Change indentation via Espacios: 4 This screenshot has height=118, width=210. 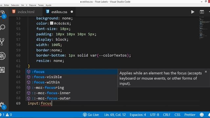(138, 115)
